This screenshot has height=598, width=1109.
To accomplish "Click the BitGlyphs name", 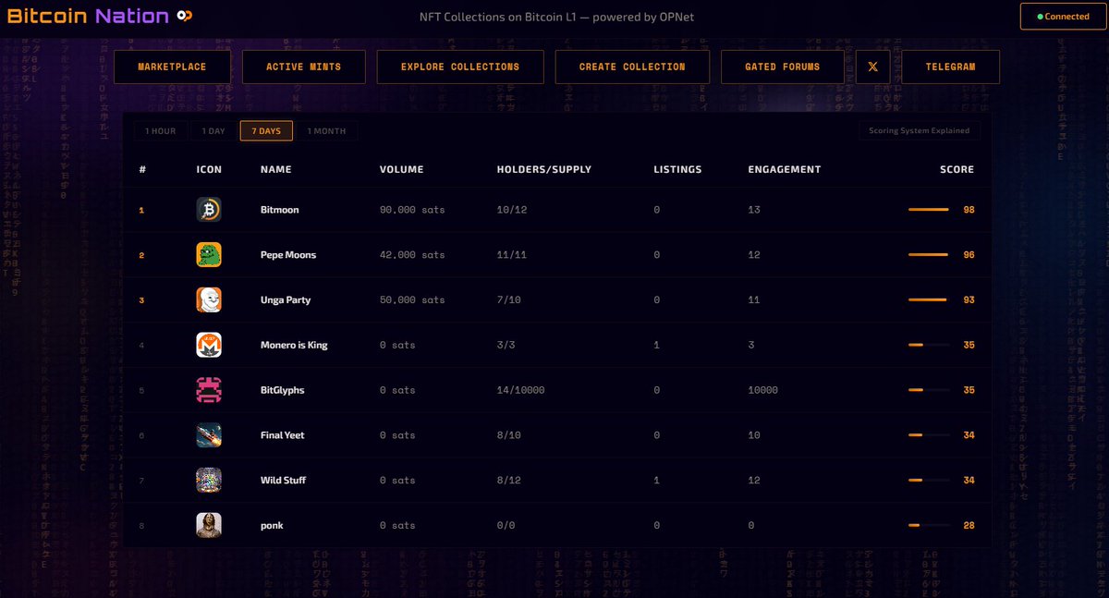I will coord(282,390).
